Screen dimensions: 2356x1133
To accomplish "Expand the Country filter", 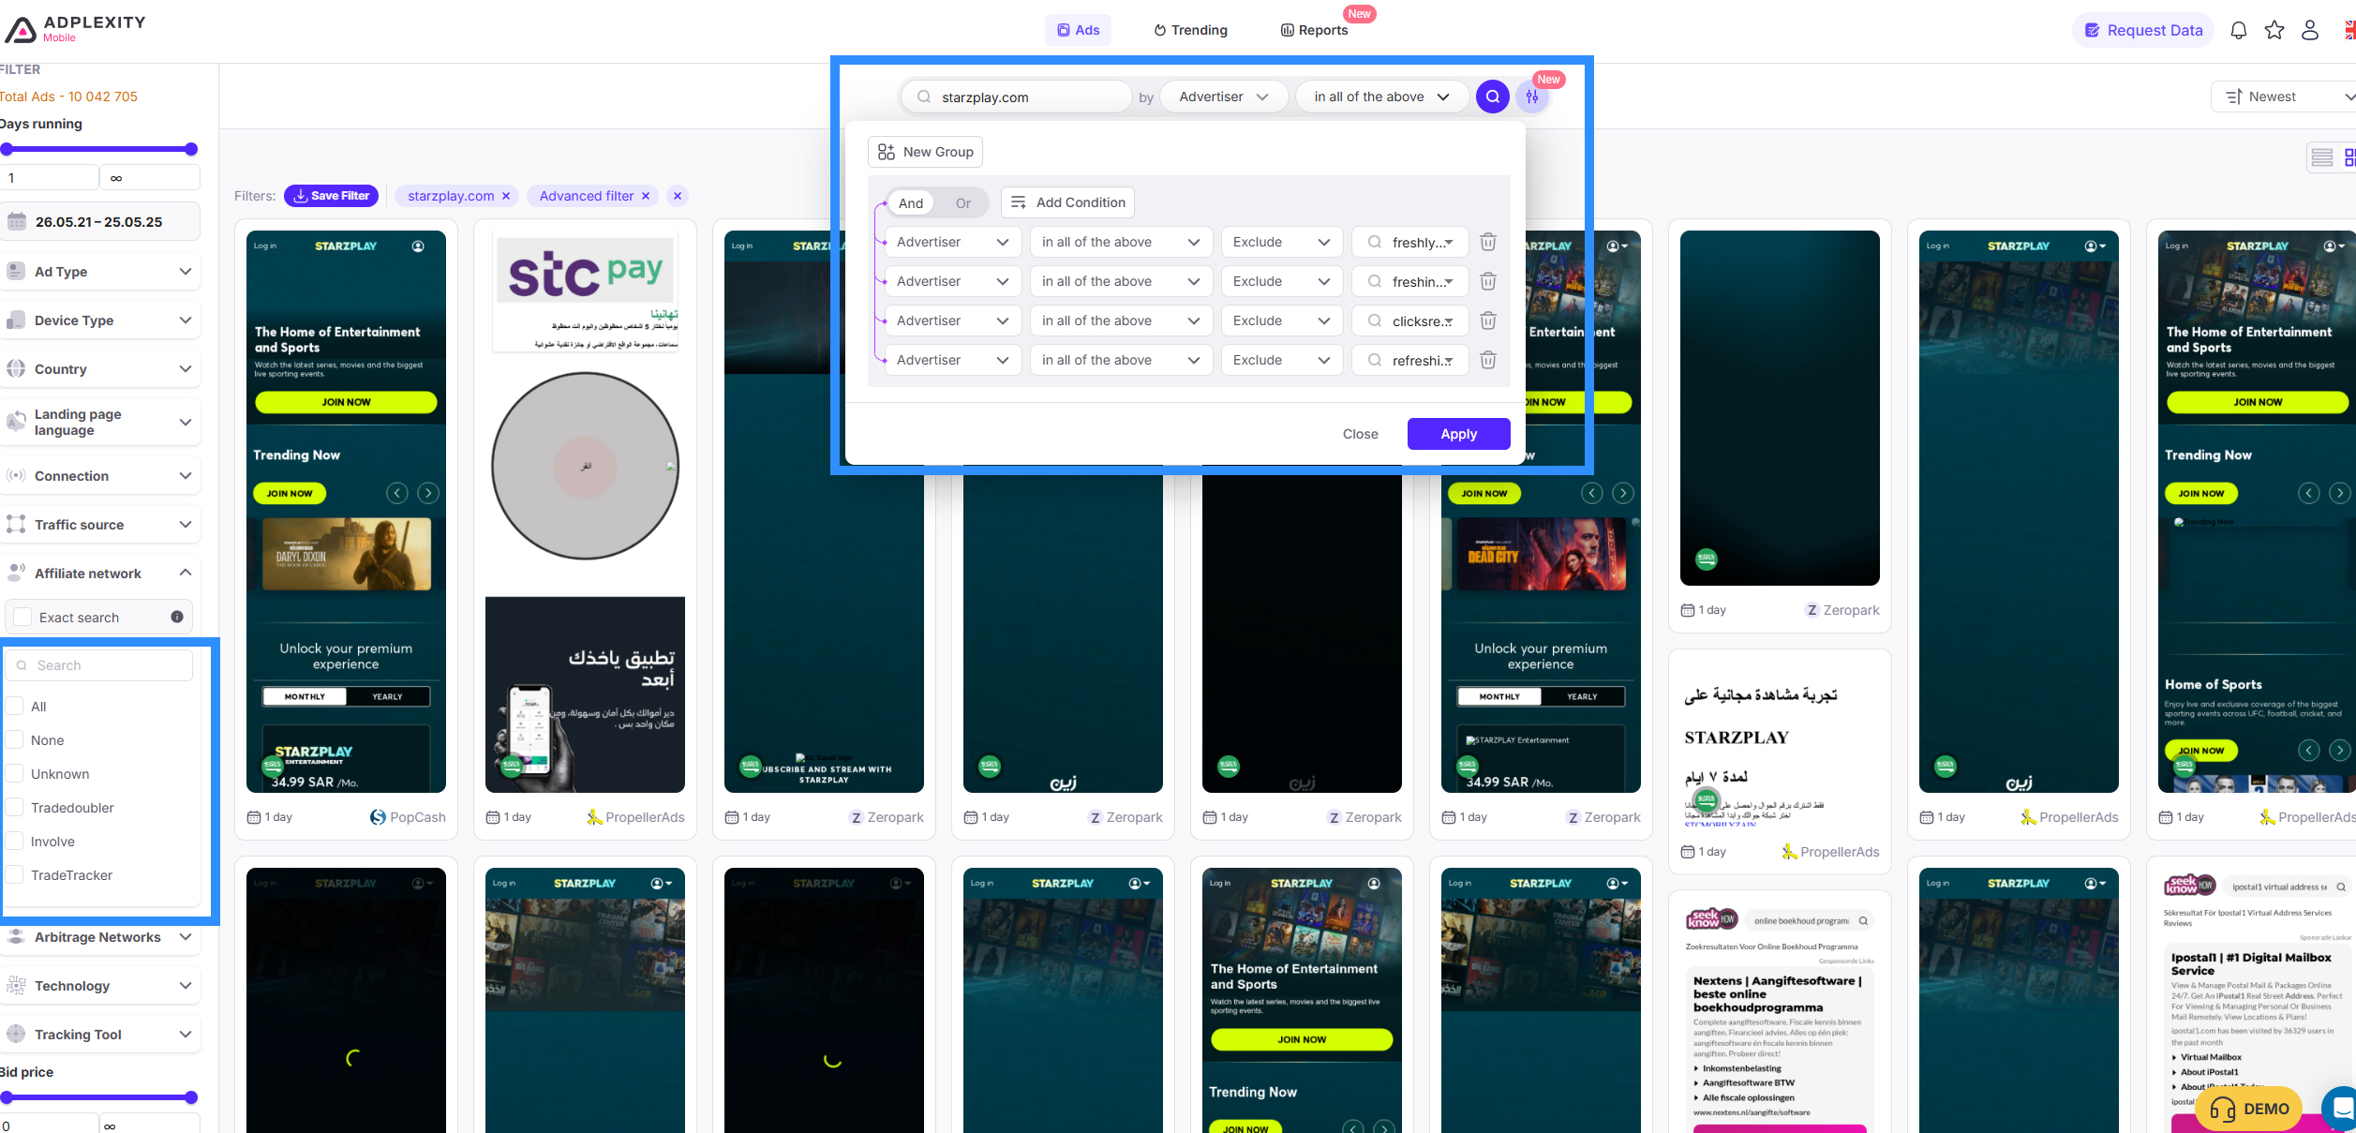I will coord(100,368).
